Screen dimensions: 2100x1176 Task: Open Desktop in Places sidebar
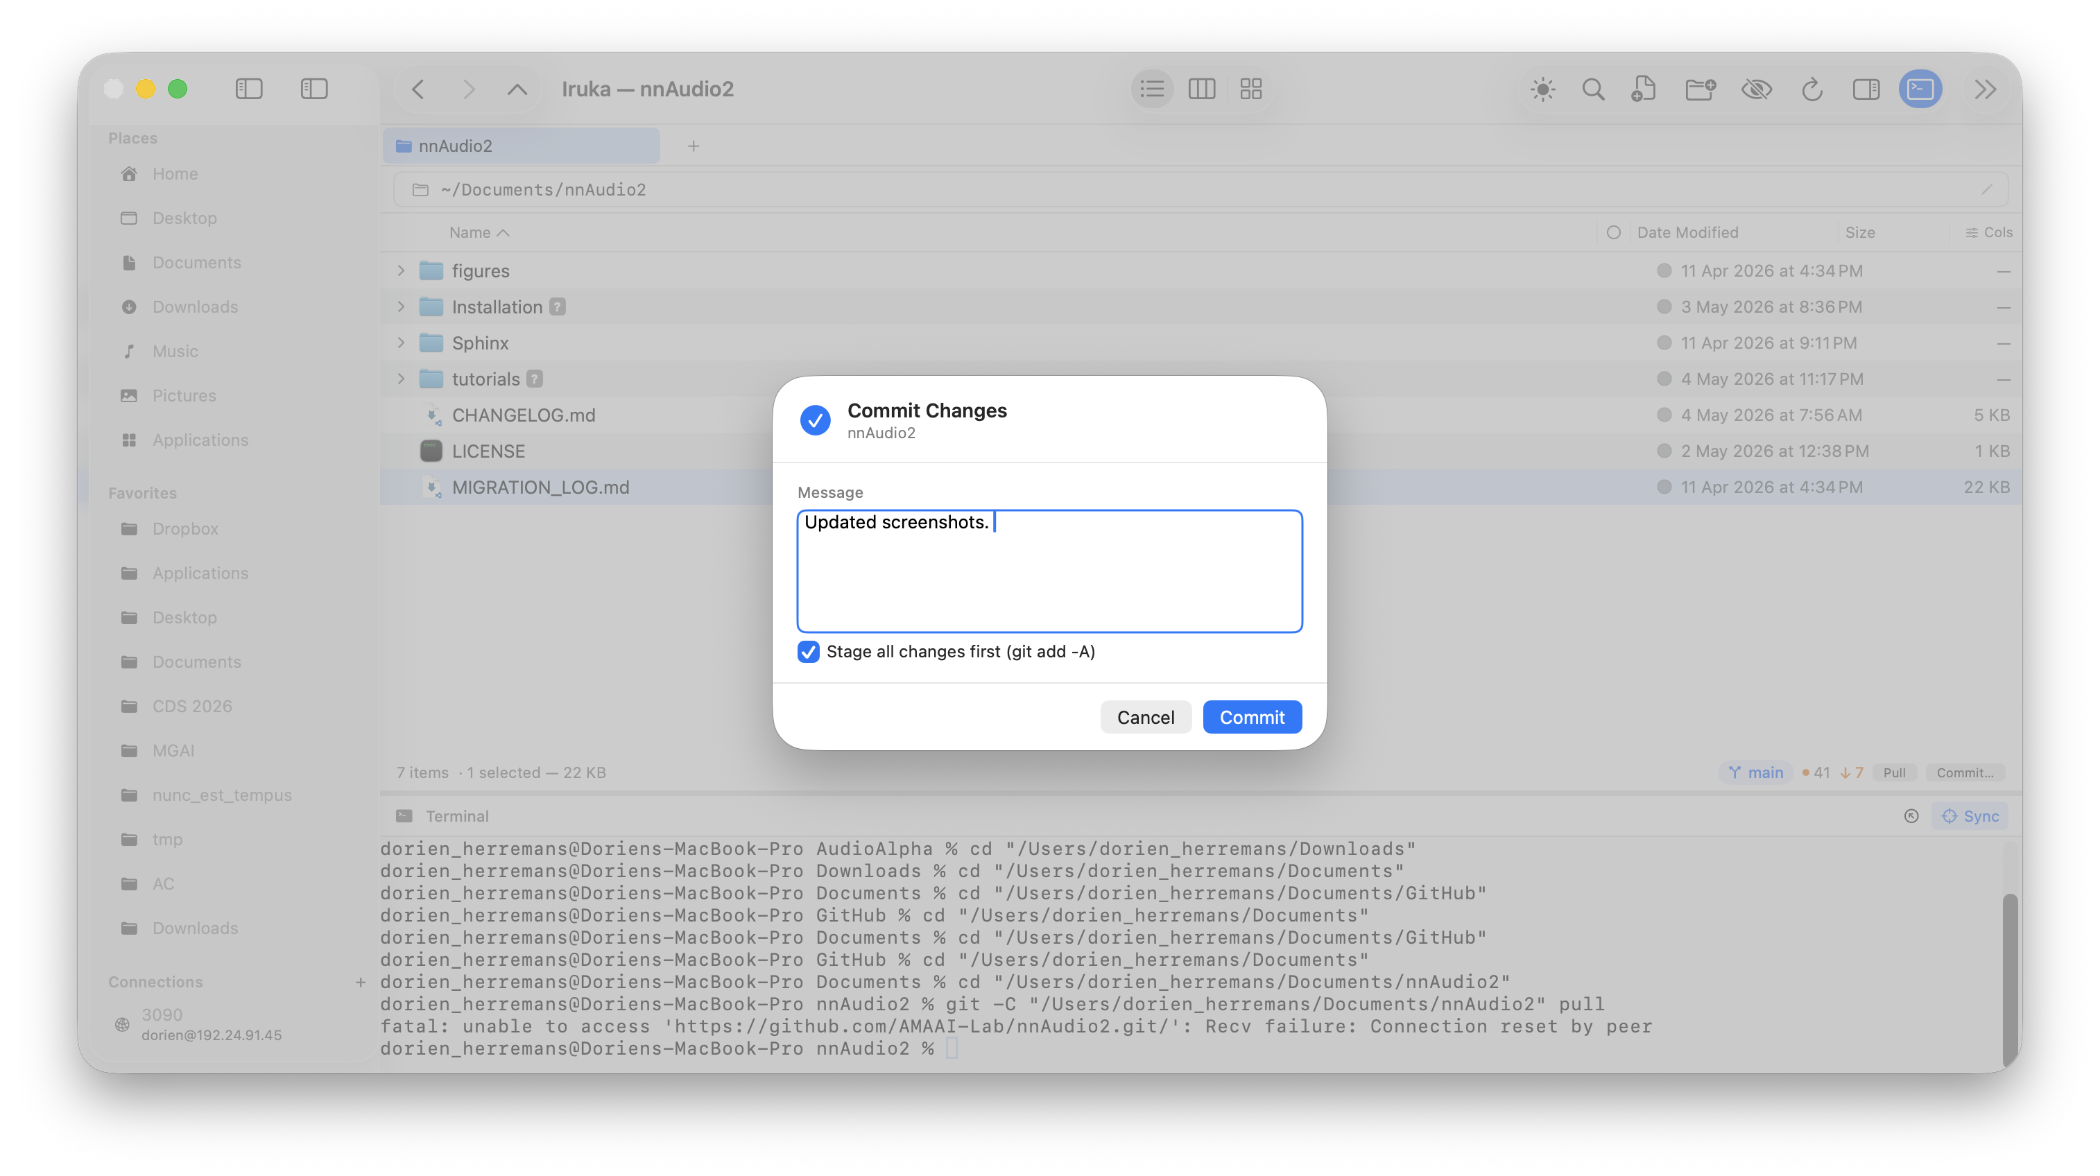point(184,218)
